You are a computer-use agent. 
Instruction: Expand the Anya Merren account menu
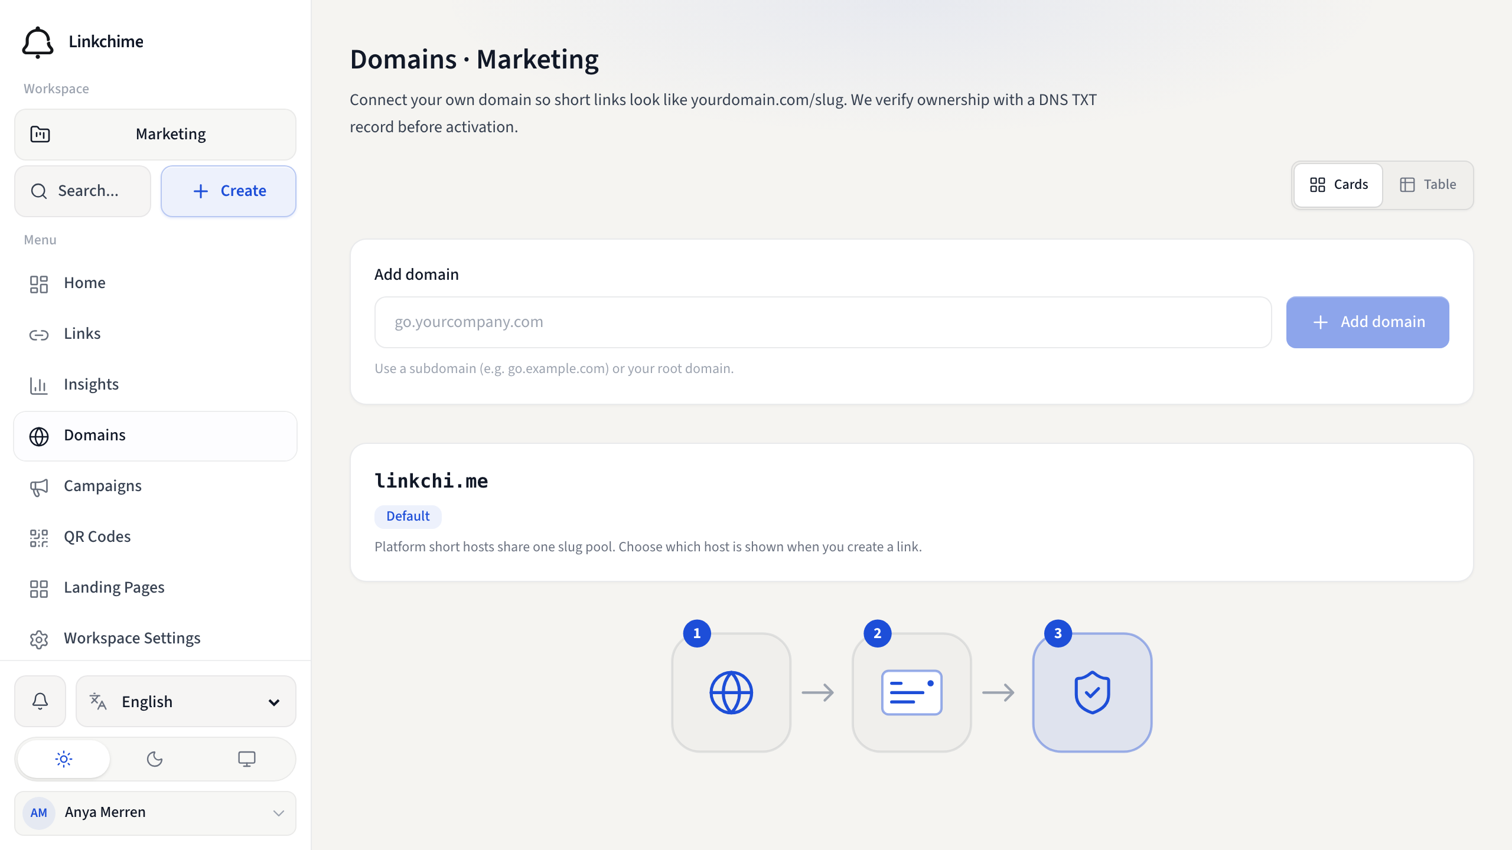click(155, 813)
